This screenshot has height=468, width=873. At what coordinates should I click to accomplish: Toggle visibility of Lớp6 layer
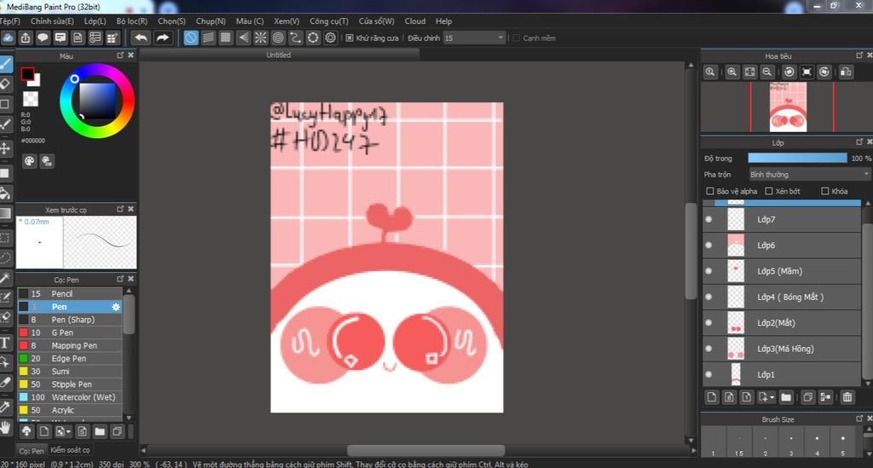coord(708,245)
